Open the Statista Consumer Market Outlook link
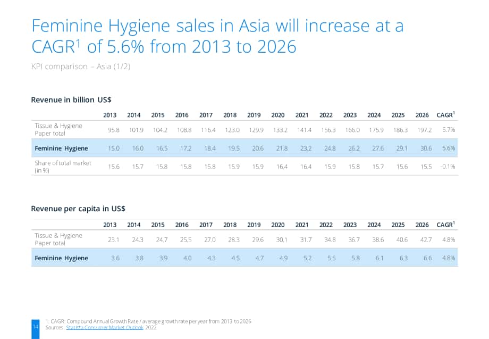The image size is (489, 339). tap(105, 327)
